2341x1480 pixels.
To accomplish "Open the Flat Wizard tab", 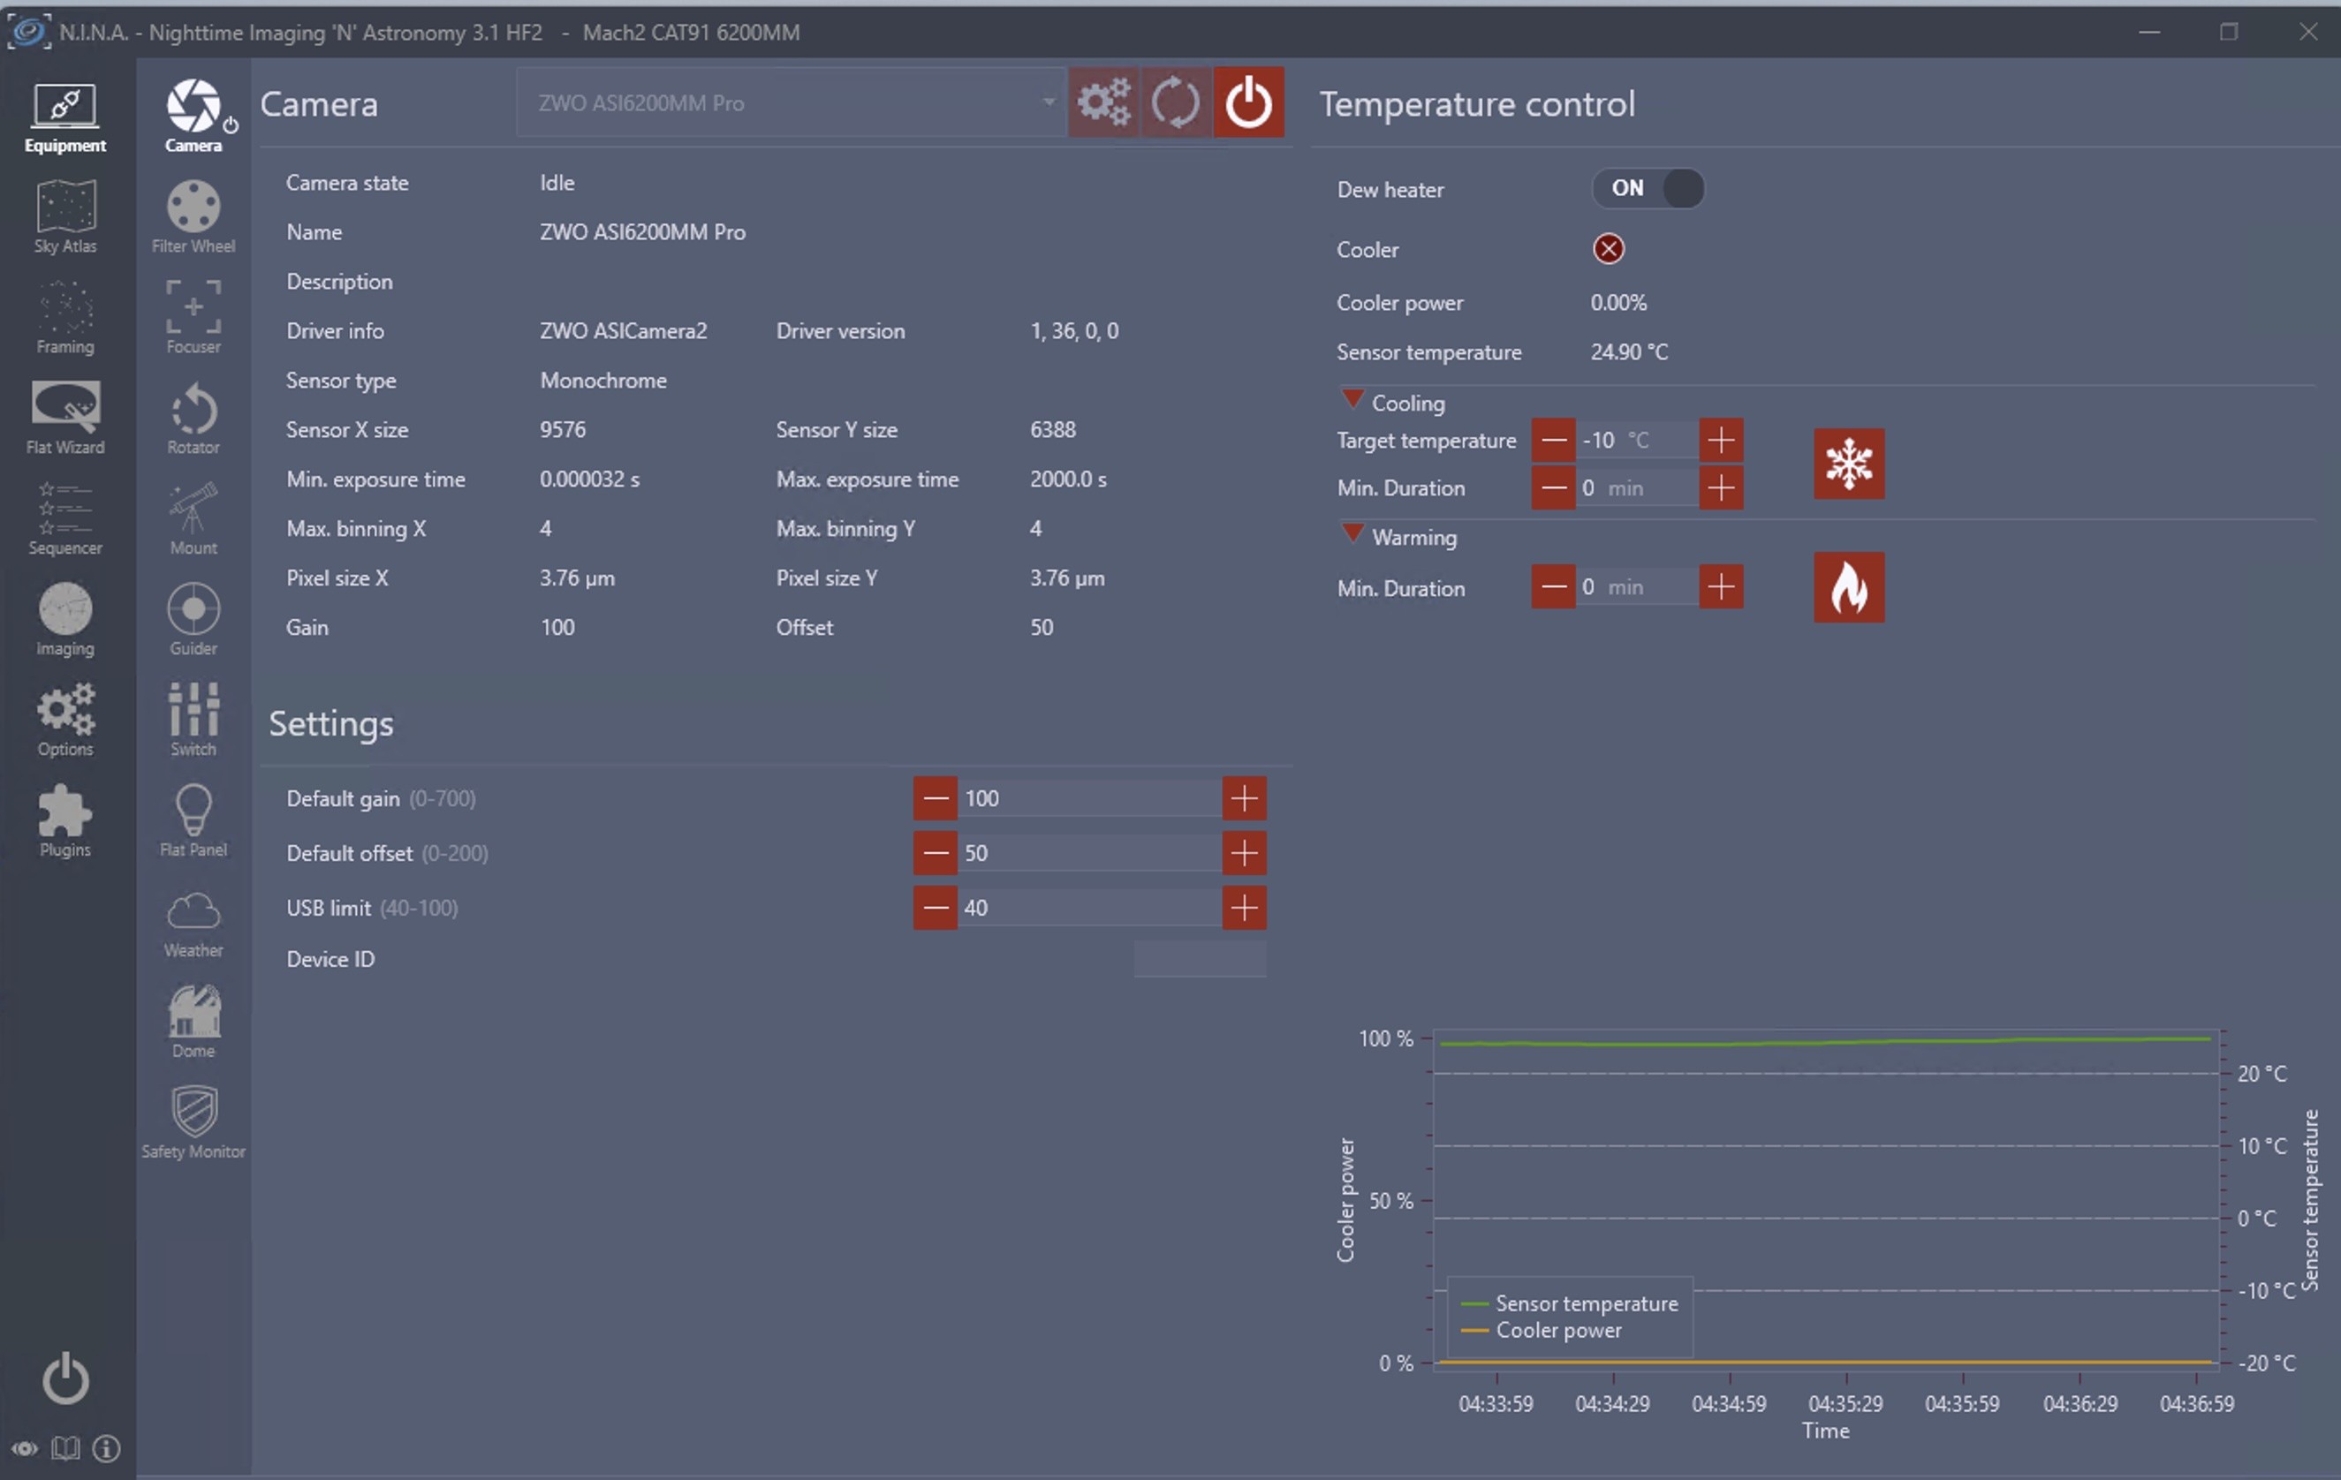I will coord(65,418).
